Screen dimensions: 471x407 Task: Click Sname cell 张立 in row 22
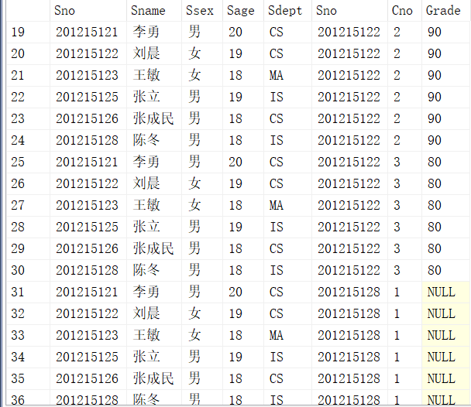coord(154,97)
